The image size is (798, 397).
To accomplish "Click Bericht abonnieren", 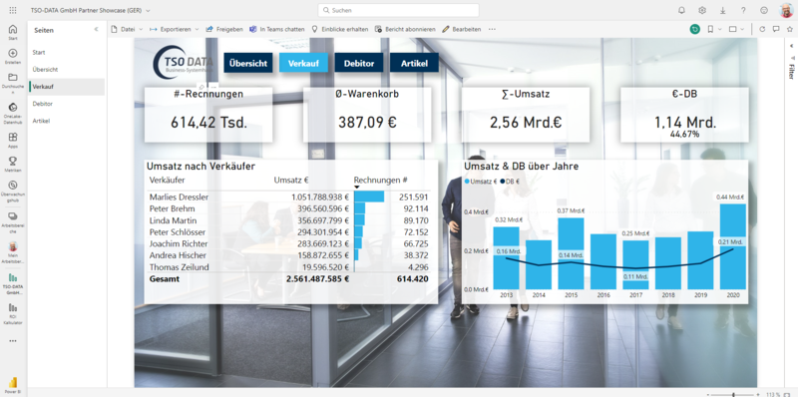I will tap(405, 30).
